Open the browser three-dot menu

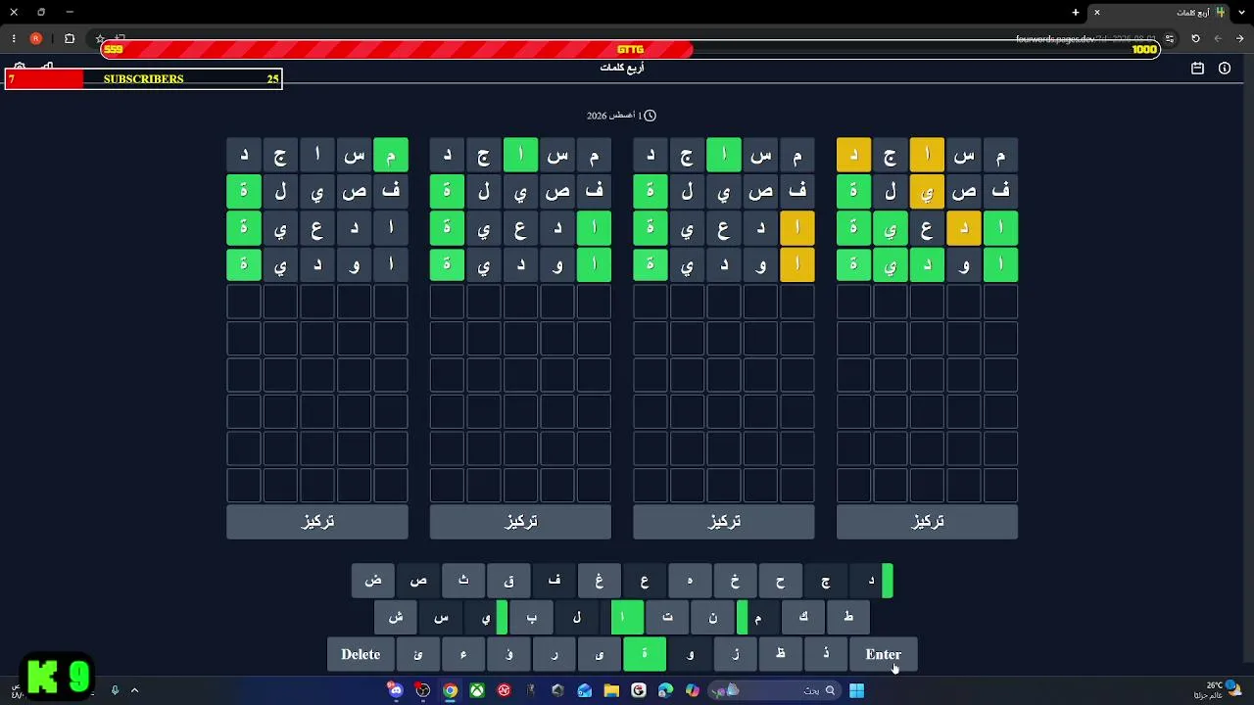[14, 39]
